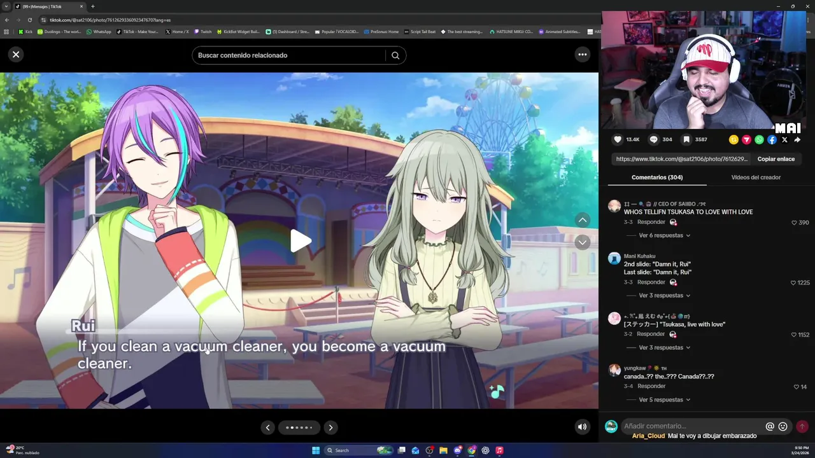Click the slide position dots indicator
The width and height of the screenshot is (815, 458).
pos(299,427)
